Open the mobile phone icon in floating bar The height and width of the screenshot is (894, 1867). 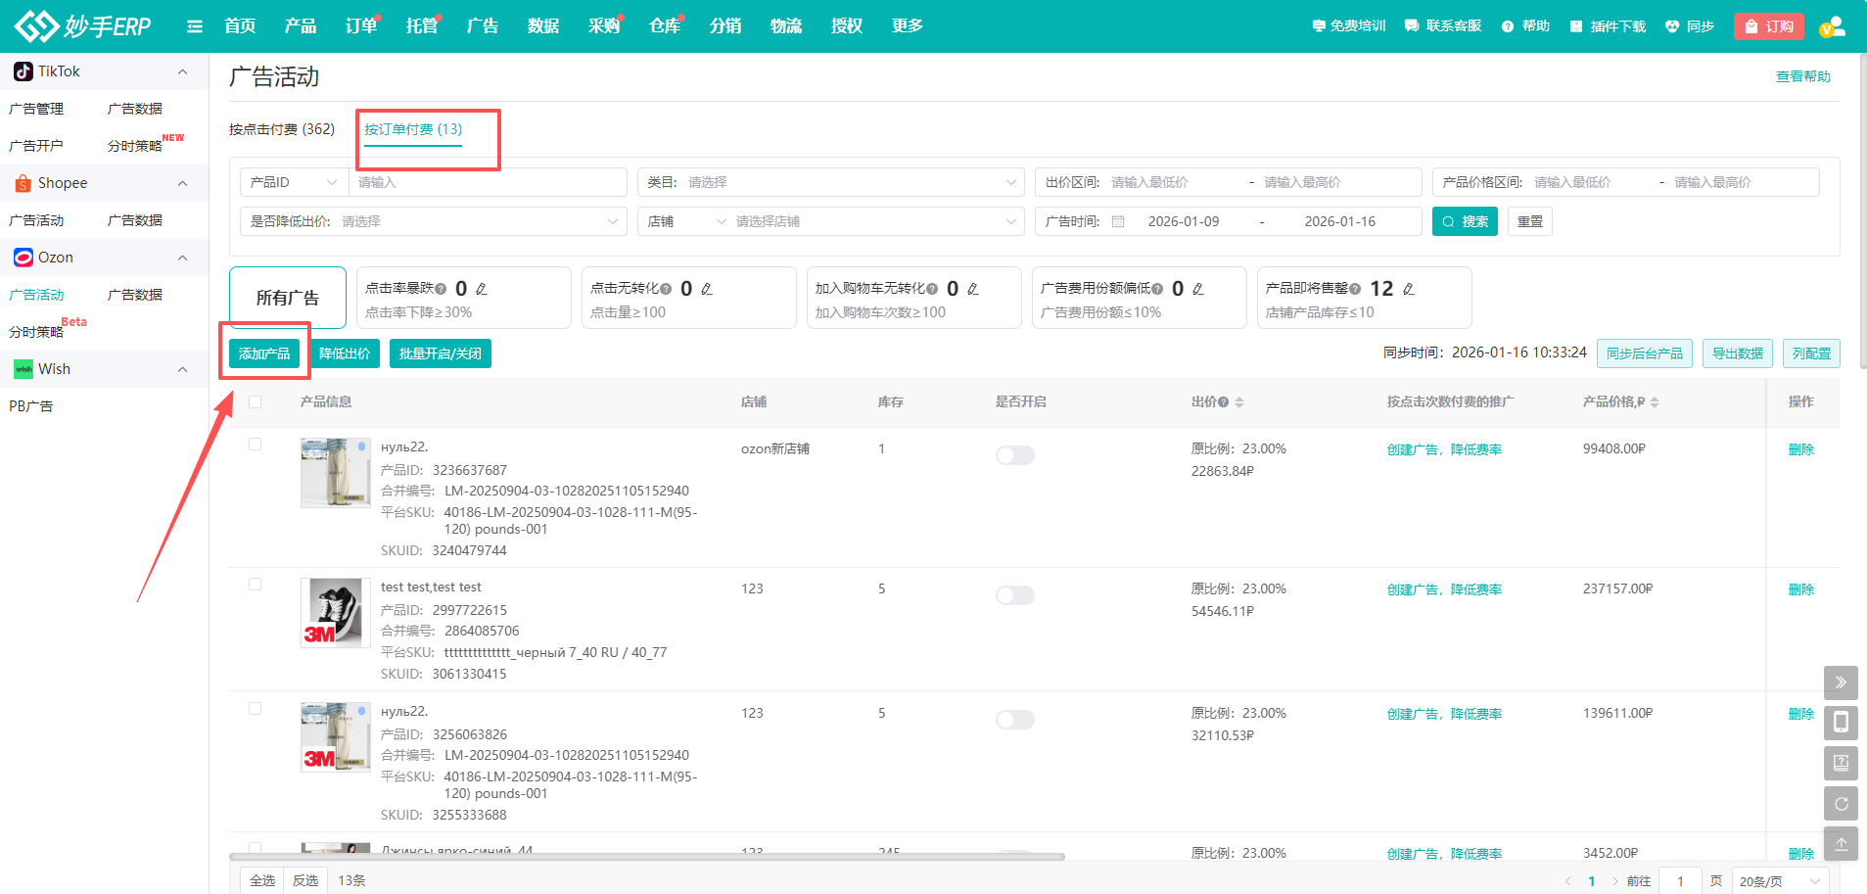tap(1841, 723)
